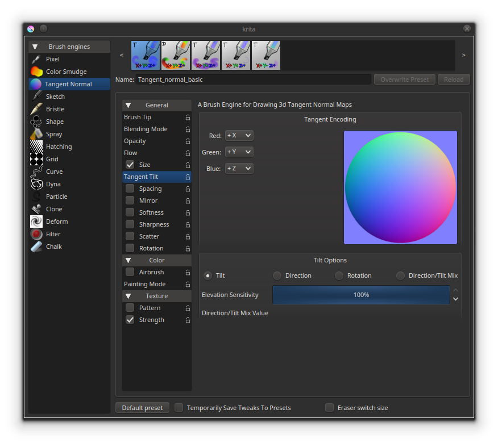Enable Temporarily Save Tweaks To Presets
Screen dimensions: 498x443
click(x=179, y=407)
